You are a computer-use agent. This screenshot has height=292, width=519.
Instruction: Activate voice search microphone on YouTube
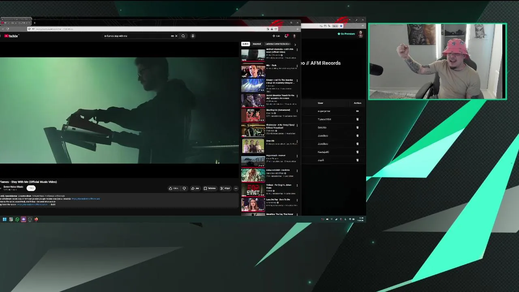[193, 36]
